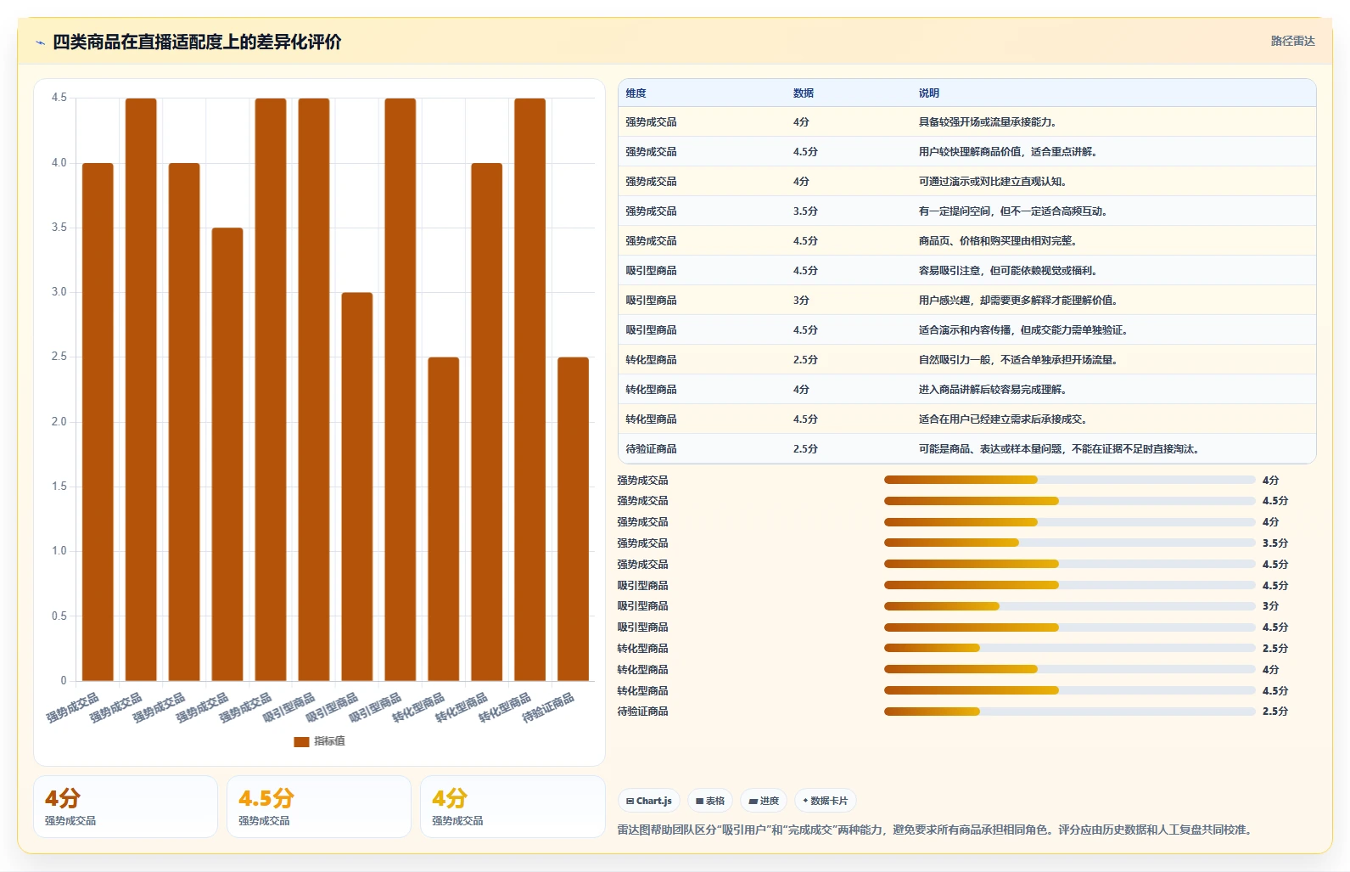Select the 数据卡片 tag chip
Viewport: 1350px width, 872px height.
(x=826, y=801)
